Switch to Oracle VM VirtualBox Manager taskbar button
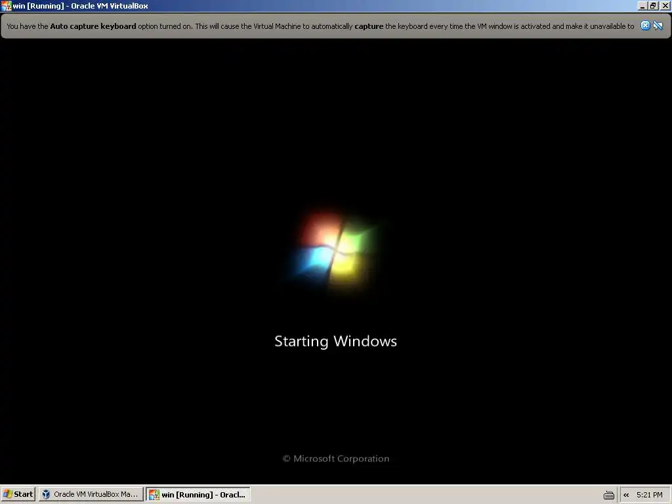The image size is (672, 504). [x=91, y=494]
